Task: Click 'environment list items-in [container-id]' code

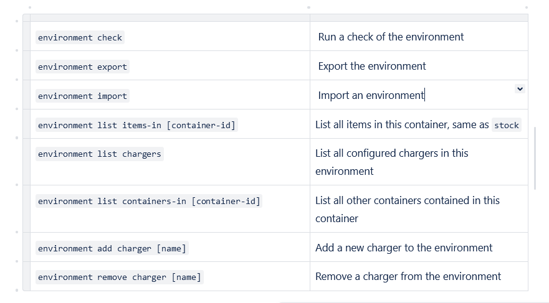Action: tap(136, 126)
